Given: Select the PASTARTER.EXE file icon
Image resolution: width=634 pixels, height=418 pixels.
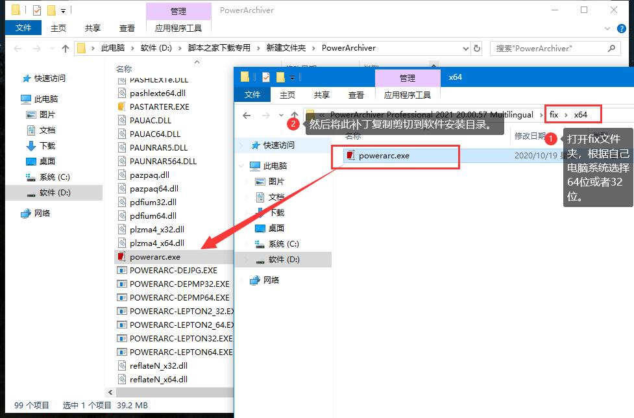Looking at the screenshot, I should click(x=121, y=106).
